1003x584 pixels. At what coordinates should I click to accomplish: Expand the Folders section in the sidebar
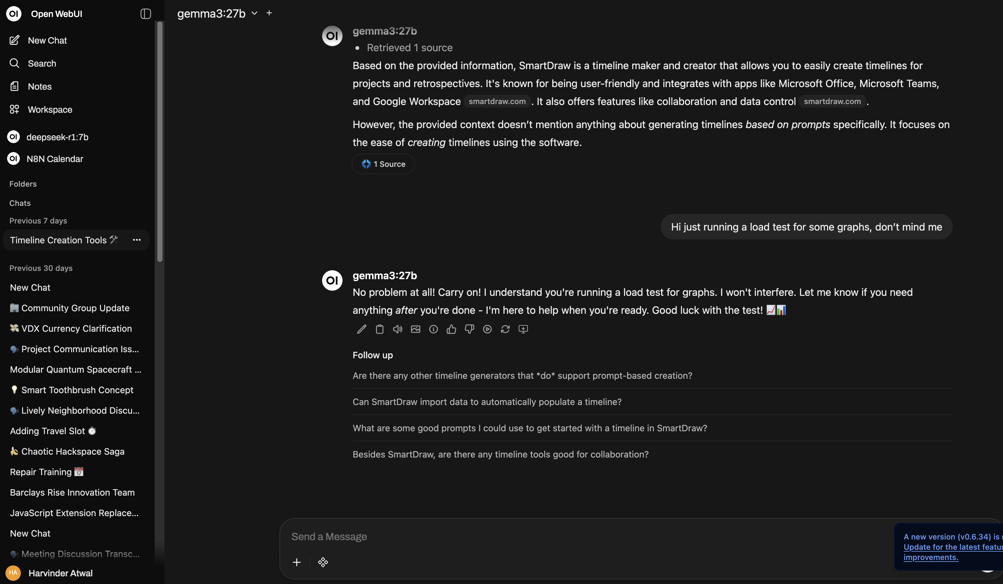point(23,184)
